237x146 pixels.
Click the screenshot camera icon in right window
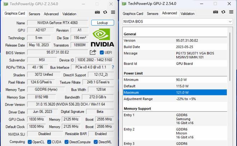coord(215,12)
